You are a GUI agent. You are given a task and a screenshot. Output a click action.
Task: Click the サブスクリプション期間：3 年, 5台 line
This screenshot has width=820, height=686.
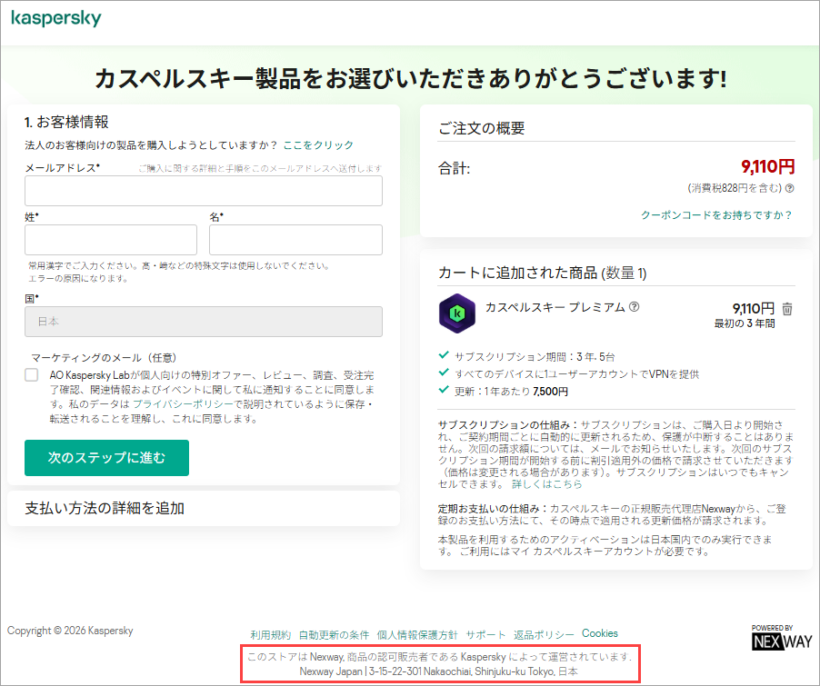click(x=535, y=356)
